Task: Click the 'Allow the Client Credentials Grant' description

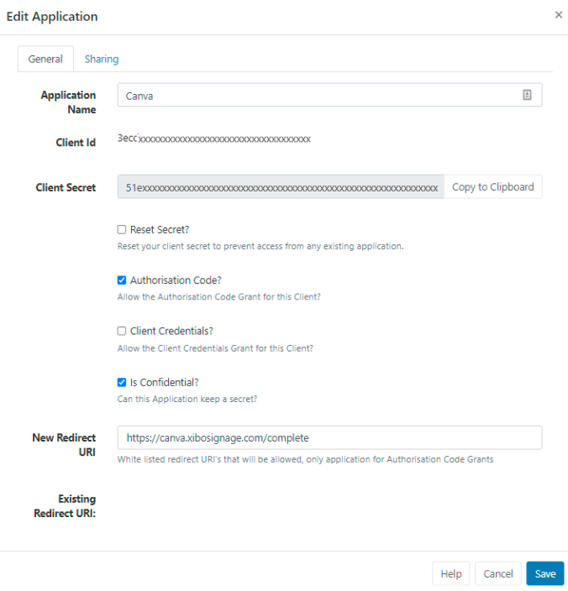Action: pyautogui.click(x=215, y=348)
